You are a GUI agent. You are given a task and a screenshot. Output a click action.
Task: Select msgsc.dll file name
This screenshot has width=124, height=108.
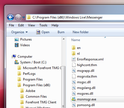(x=84, y=82)
